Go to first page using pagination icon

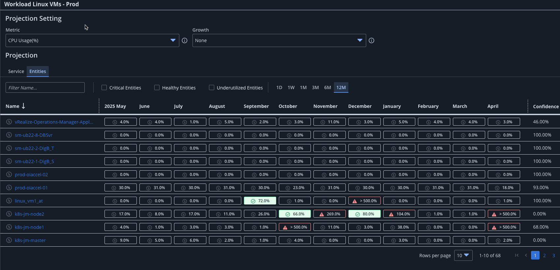516,256
